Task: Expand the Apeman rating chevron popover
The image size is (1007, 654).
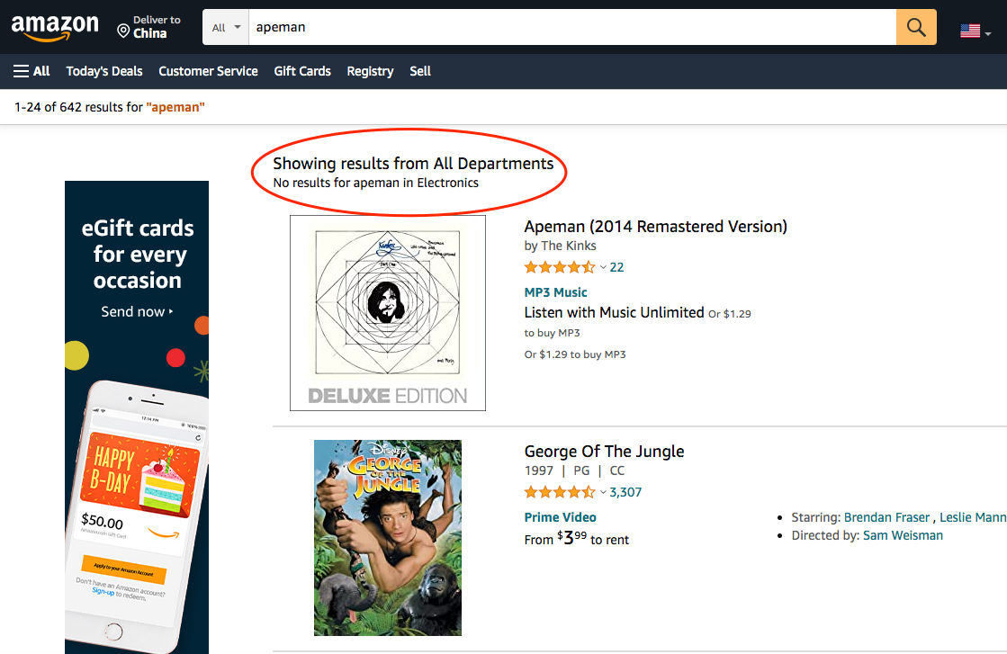Action: [603, 267]
